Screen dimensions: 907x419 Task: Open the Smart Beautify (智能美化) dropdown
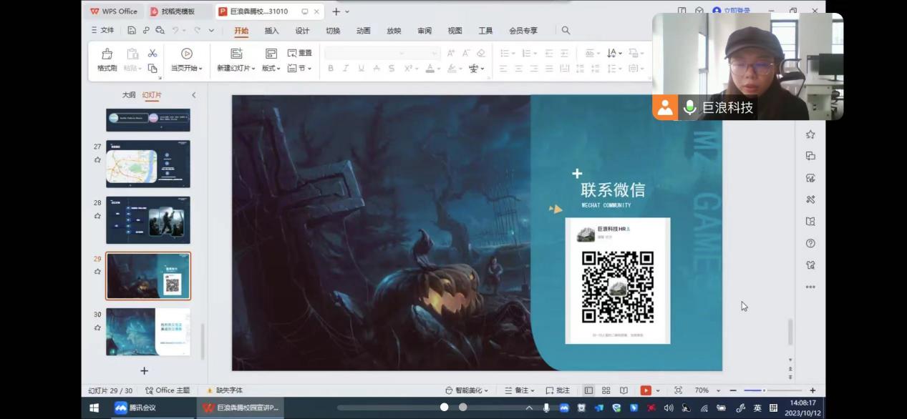(x=467, y=390)
